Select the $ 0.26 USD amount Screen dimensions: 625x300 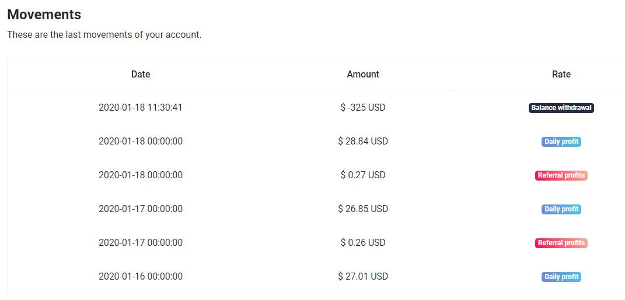click(363, 242)
